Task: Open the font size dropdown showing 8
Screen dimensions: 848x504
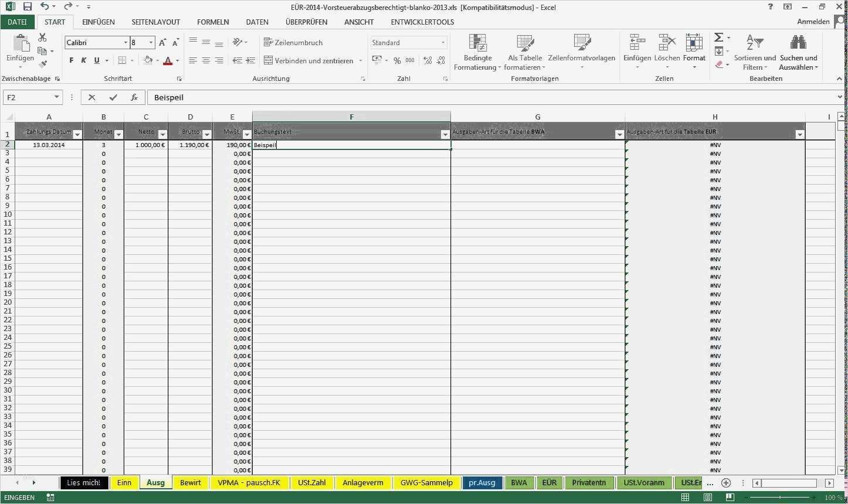Action: [151, 43]
